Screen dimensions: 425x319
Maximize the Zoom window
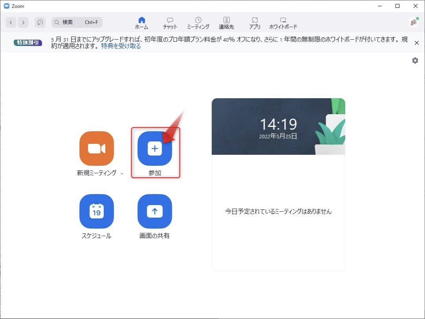pos(397,6)
